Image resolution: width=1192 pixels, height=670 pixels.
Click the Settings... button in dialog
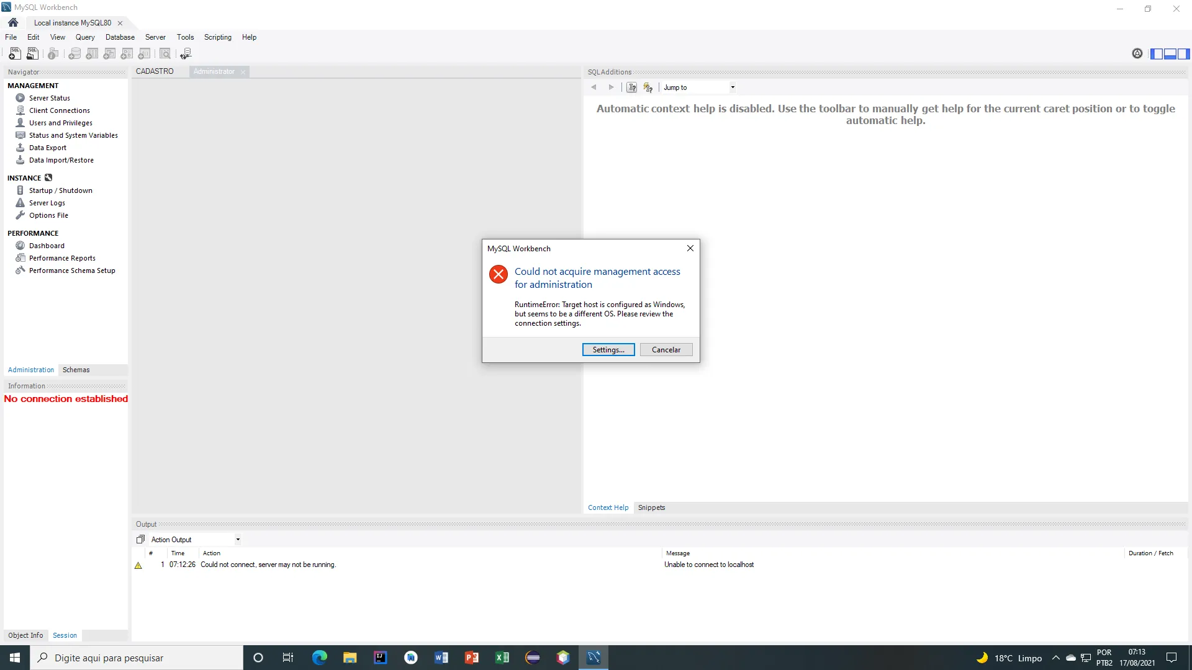608,350
